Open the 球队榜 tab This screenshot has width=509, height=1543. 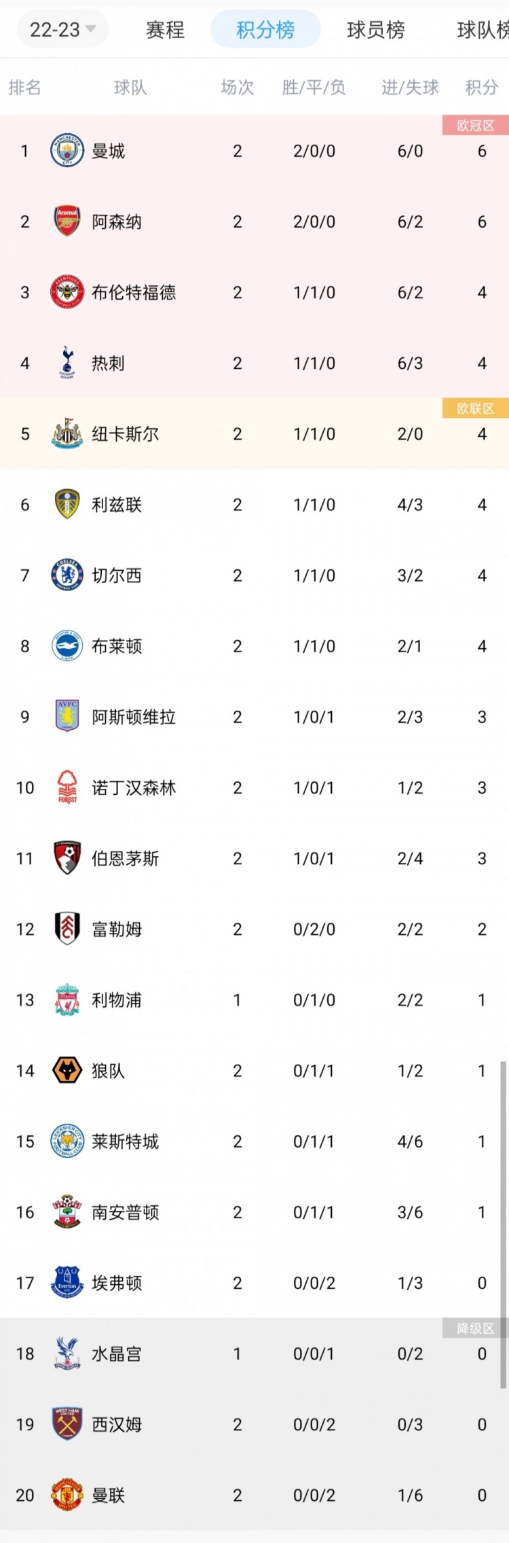(x=483, y=29)
